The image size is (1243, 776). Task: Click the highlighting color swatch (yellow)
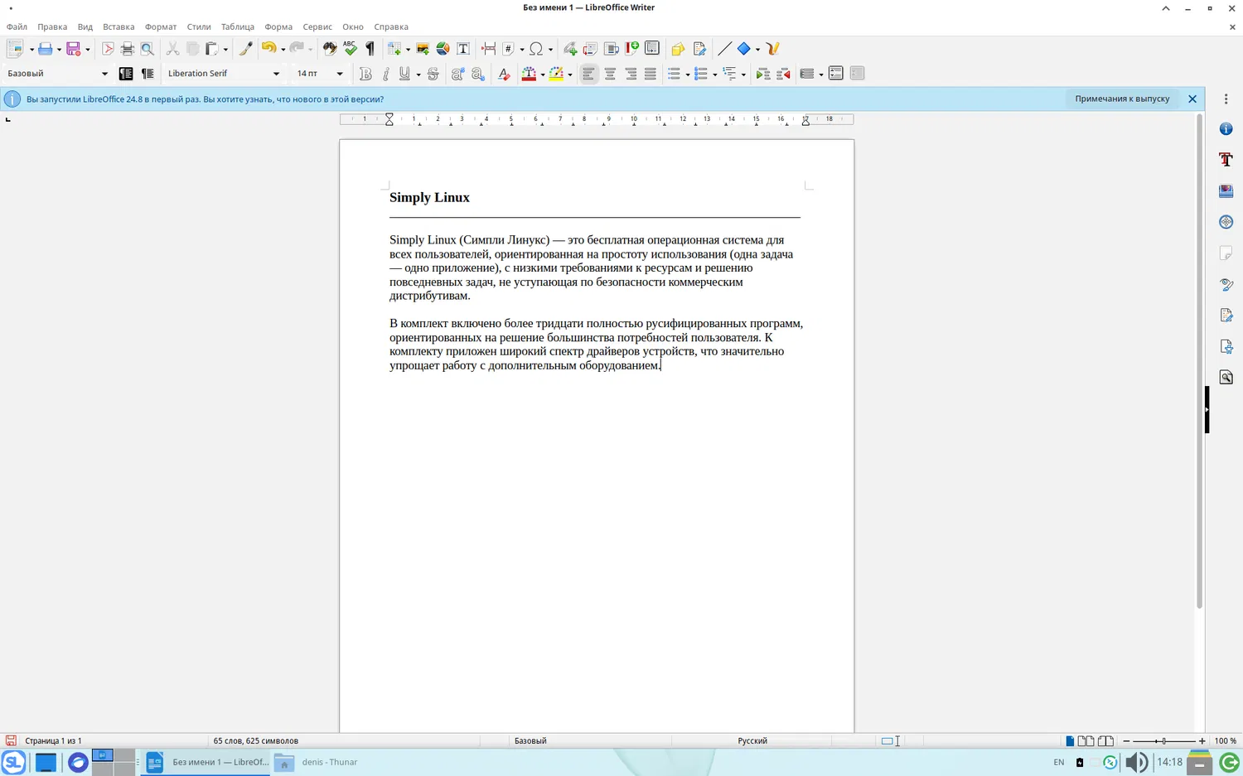click(556, 74)
